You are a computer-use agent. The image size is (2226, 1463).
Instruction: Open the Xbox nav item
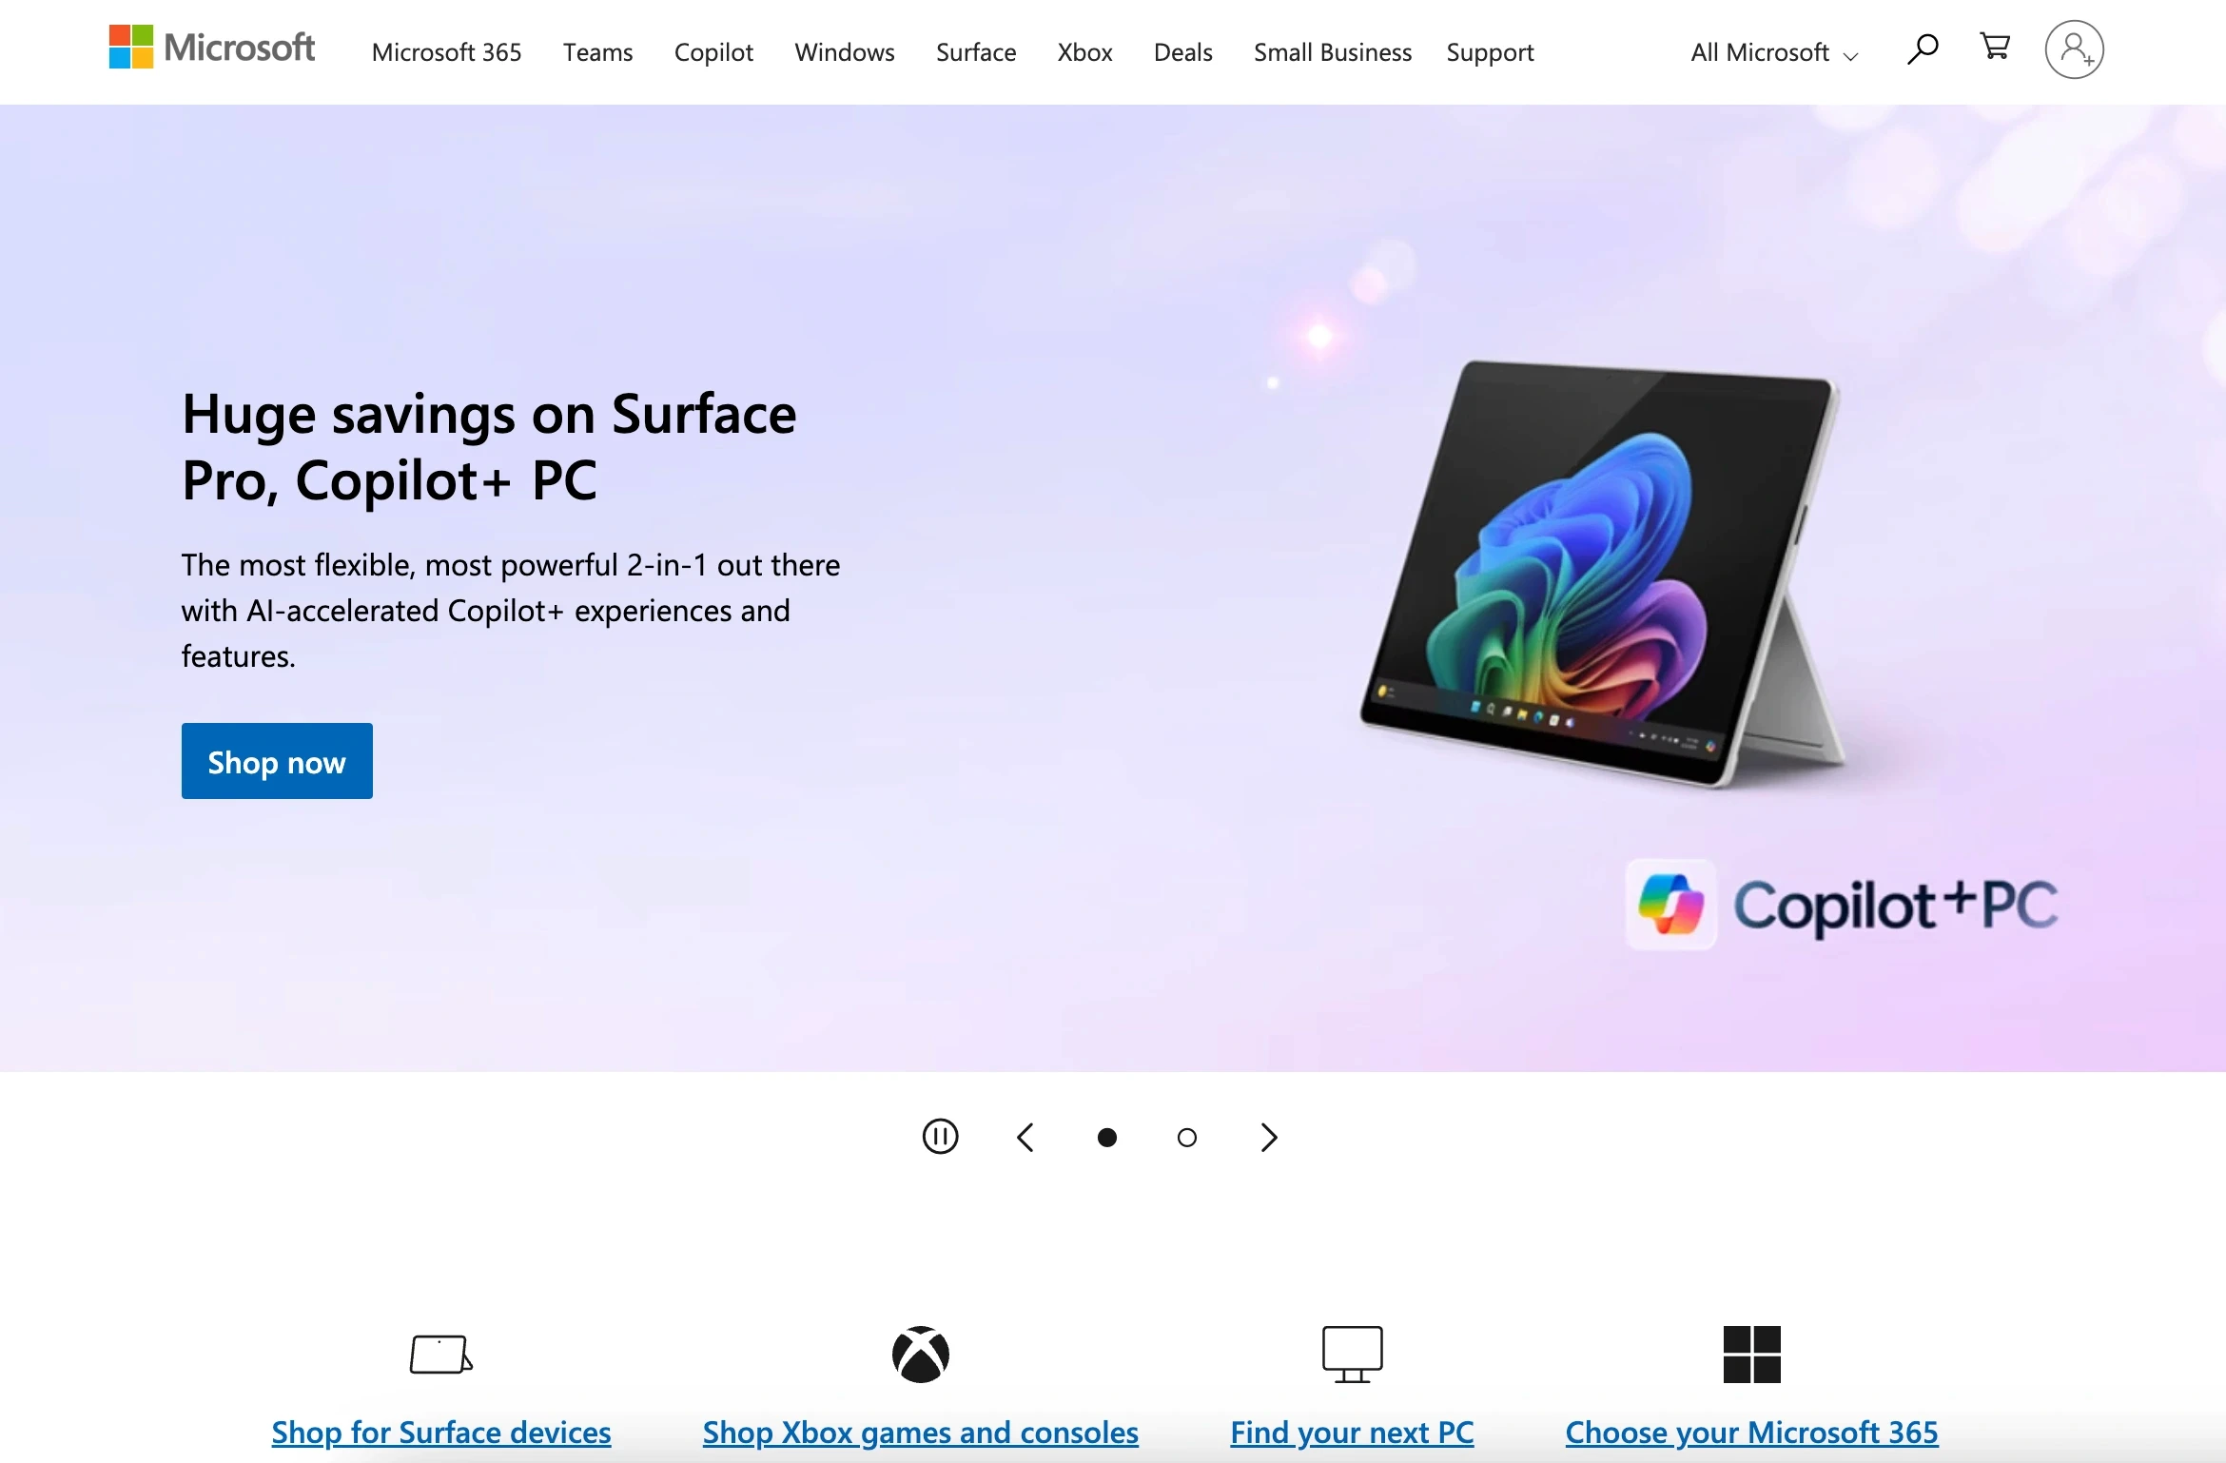1084,52
